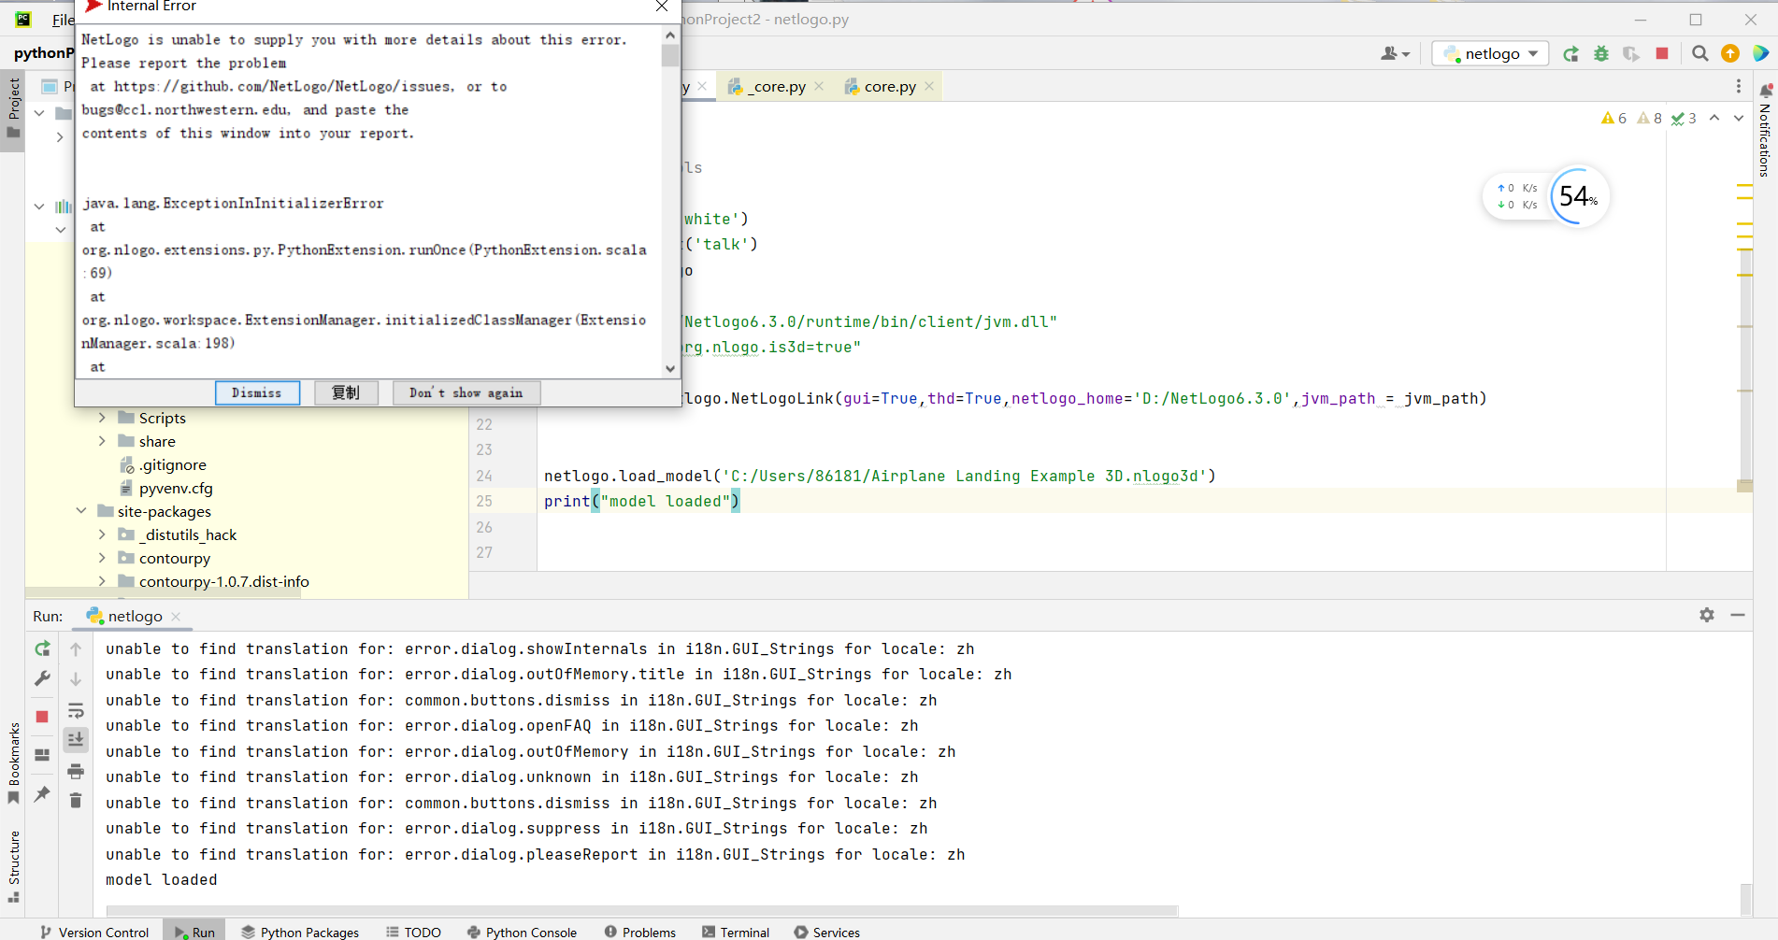1778x940 pixels.
Task: Dismiss the Internal Error dialog
Action: [x=257, y=392]
